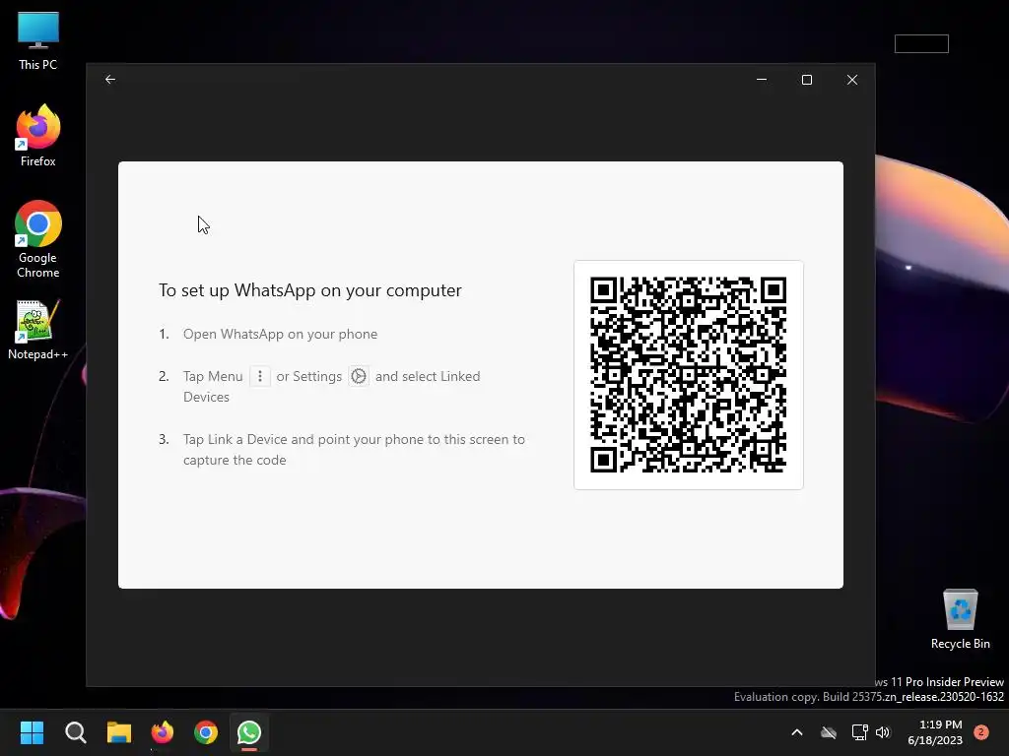Click the text "Open WhatsApp on your phone"
Screen dimensions: 1009x756
tap(280, 335)
